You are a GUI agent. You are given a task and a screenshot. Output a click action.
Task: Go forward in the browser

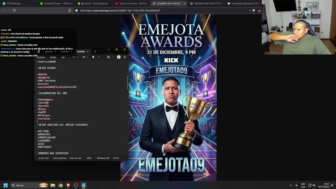9,10
